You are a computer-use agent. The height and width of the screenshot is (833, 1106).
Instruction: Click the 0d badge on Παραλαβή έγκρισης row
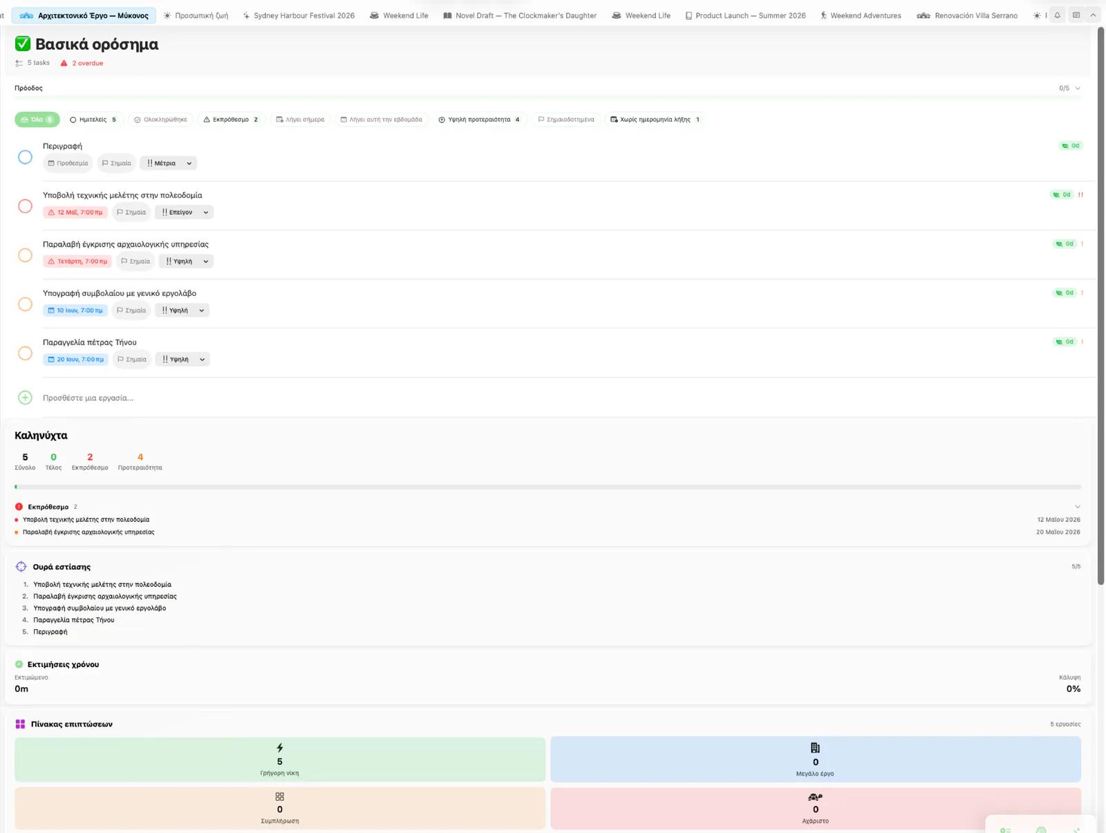coord(1065,244)
